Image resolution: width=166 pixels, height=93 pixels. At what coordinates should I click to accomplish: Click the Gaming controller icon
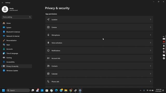[x=4, y=58]
